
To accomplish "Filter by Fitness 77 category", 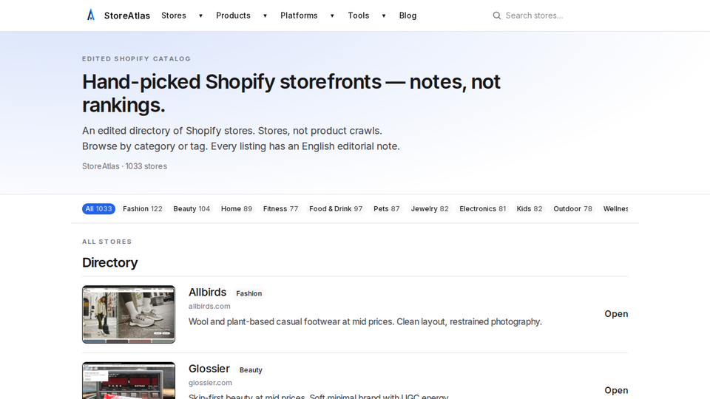I will [x=280, y=208].
